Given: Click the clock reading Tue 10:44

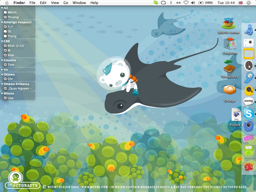Looking at the screenshot, I should coord(226,2).
